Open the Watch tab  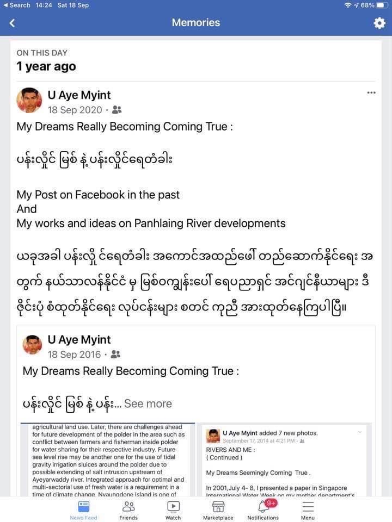click(173, 510)
